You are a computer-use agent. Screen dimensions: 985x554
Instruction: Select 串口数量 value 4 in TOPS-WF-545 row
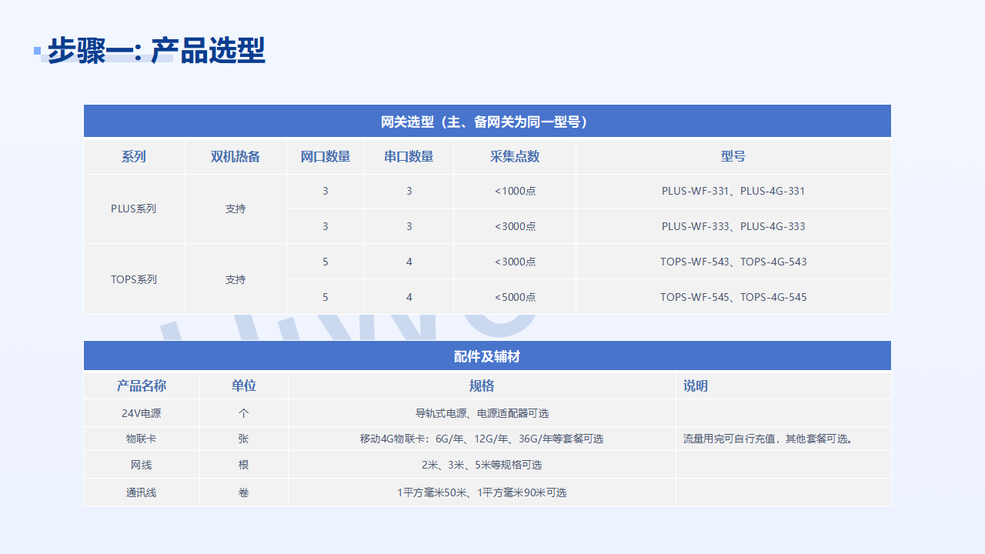click(x=409, y=297)
